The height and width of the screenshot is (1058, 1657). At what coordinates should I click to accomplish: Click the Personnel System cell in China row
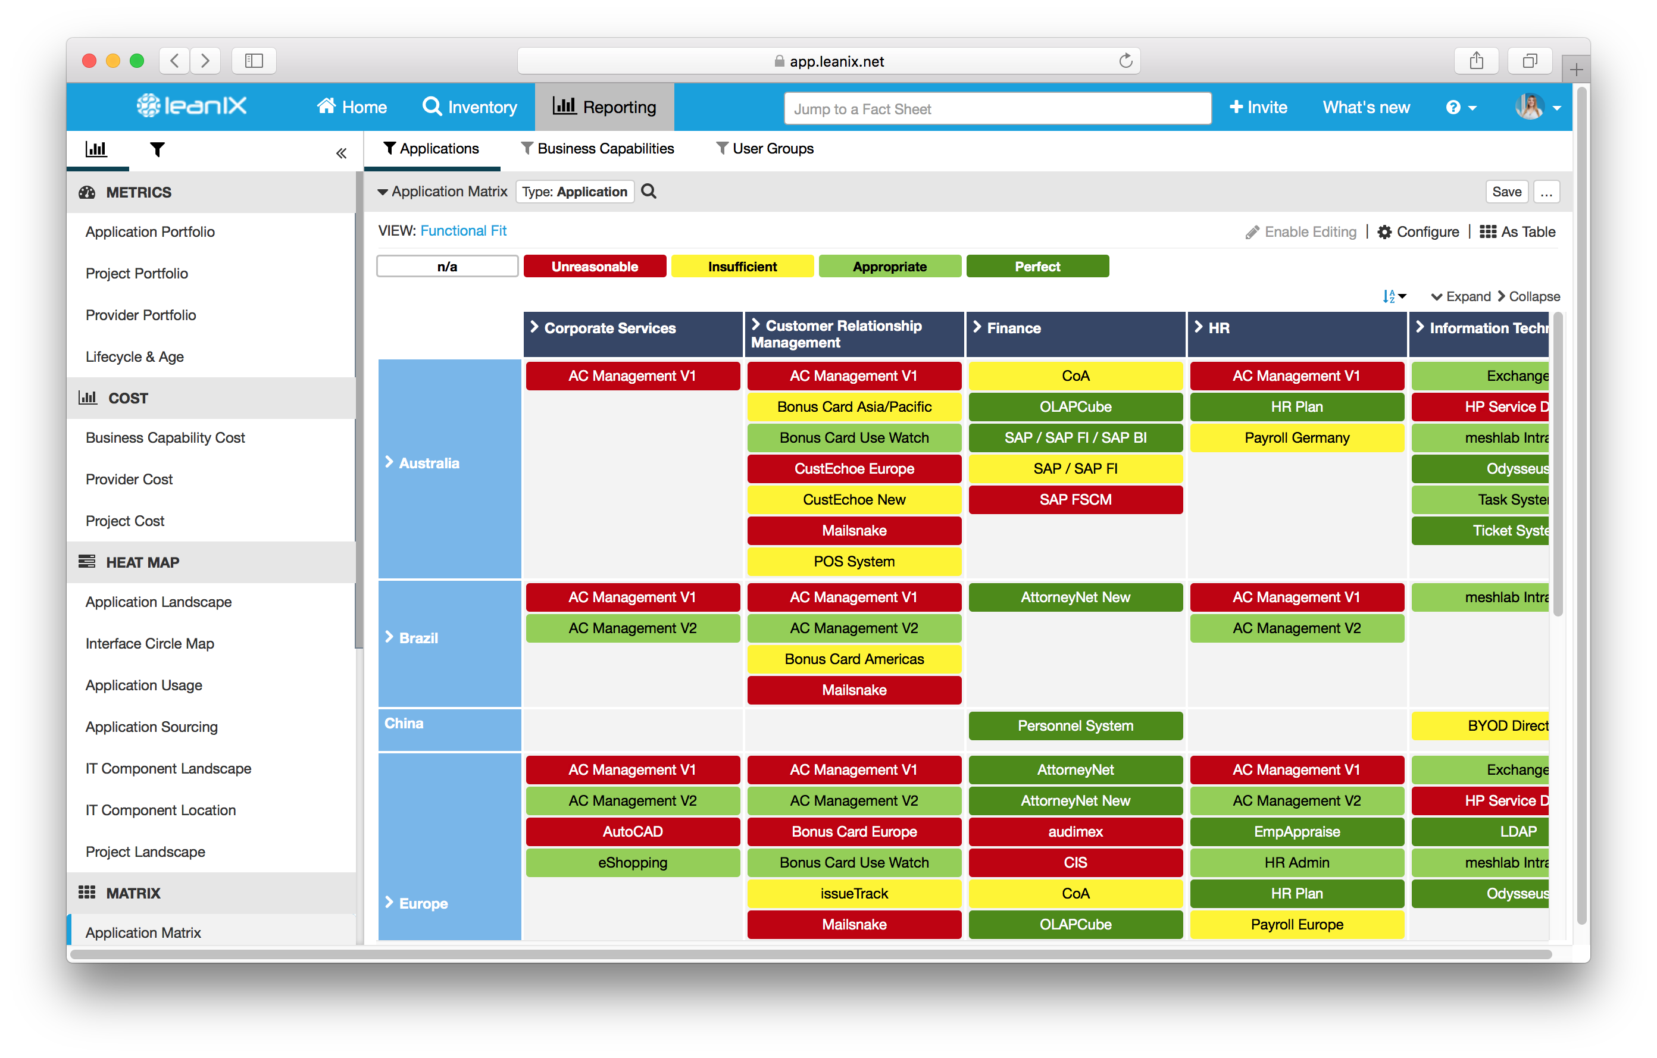1076,726
